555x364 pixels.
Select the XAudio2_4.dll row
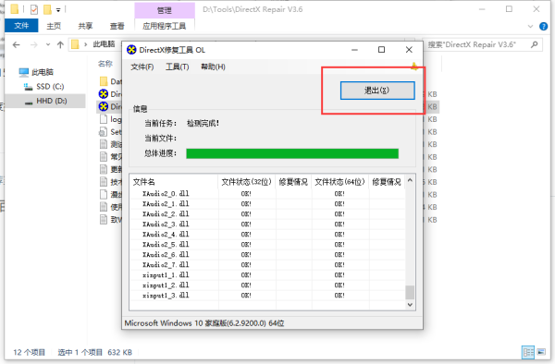pos(267,235)
